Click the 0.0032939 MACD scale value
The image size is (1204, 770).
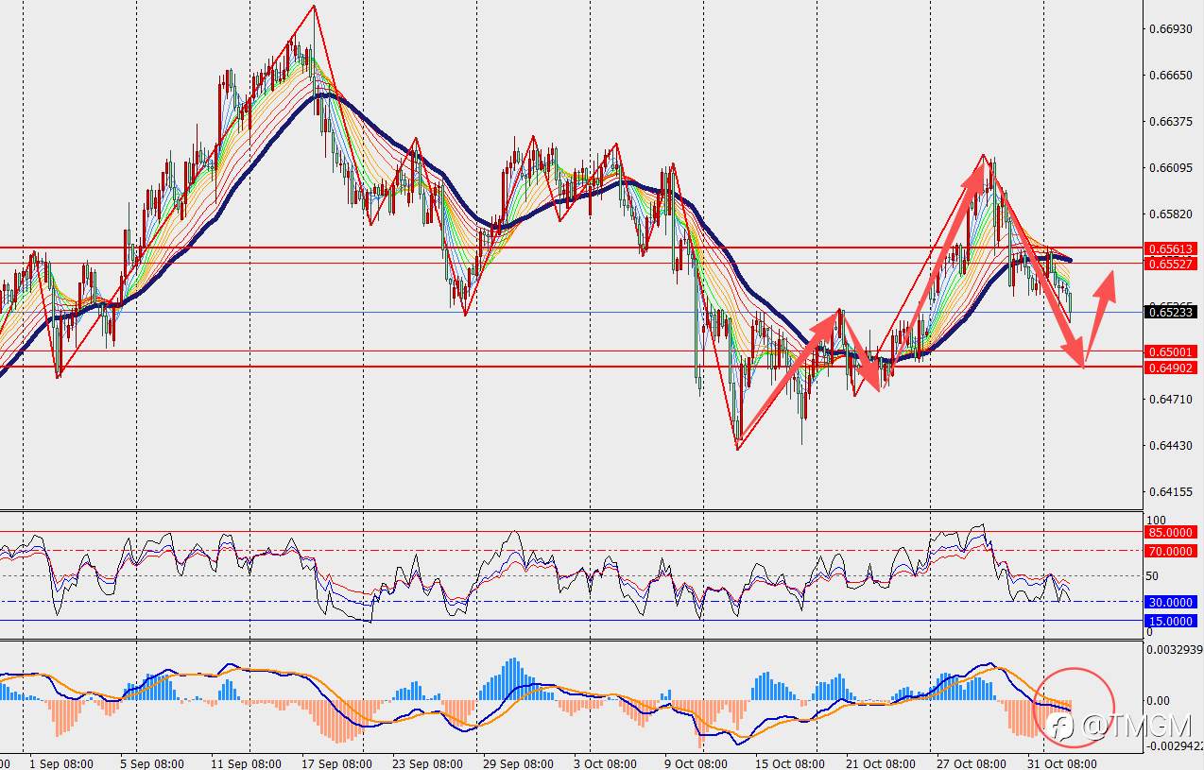[x=1171, y=649]
